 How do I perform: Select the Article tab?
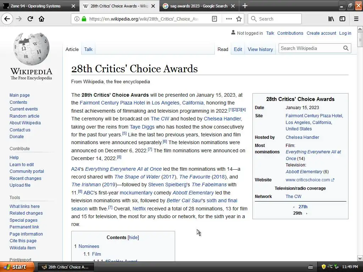pyautogui.click(x=72, y=49)
